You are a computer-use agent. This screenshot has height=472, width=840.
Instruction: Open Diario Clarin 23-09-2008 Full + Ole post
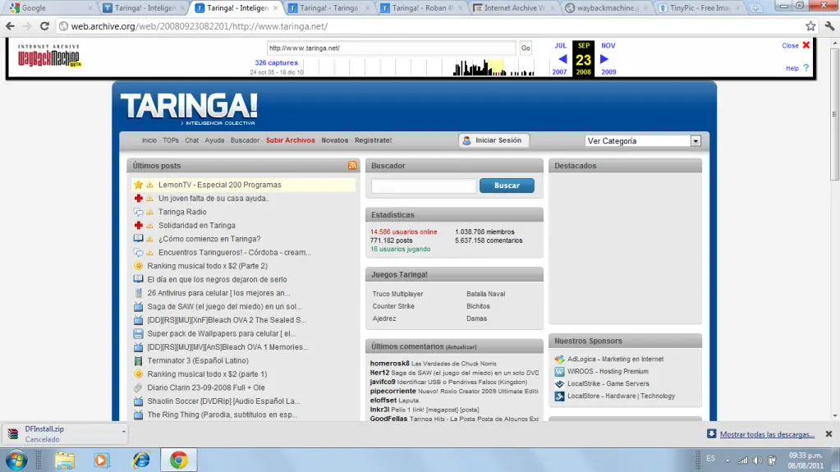(x=206, y=388)
